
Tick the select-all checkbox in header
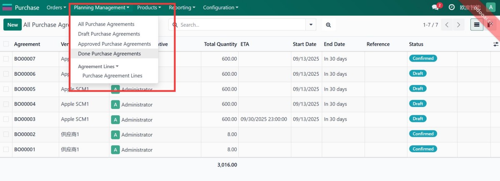click(6, 44)
